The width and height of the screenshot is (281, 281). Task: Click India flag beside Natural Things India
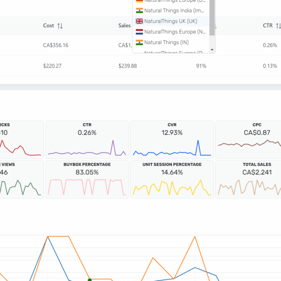coord(139,11)
